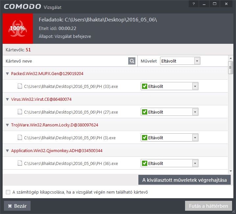
Task: Click green checkmark in PH (36).exe action
Action: coord(145,163)
